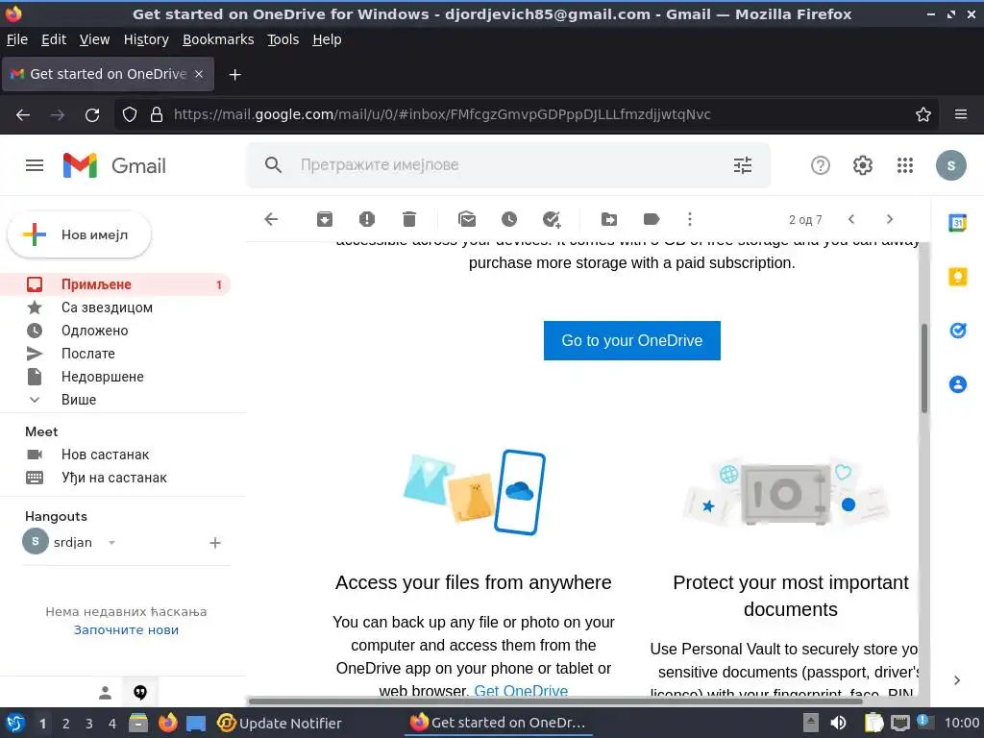Open the Help menu

pyautogui.click(x=327, y=39)
